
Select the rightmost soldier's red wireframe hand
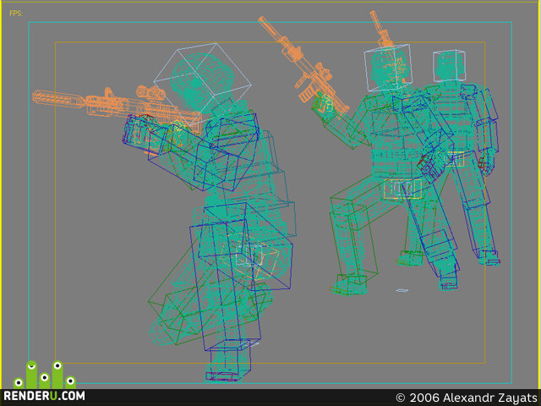(x=482, y=163)
